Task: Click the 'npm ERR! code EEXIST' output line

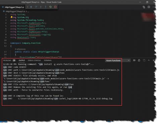Action: coord(15,67)
